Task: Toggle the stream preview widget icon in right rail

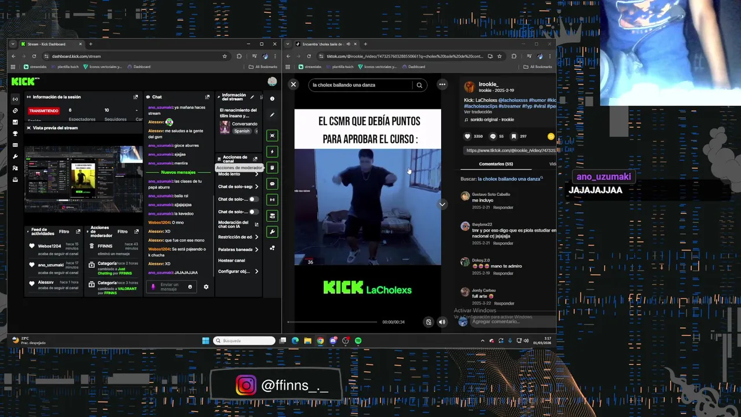Action: click(272, 136)
